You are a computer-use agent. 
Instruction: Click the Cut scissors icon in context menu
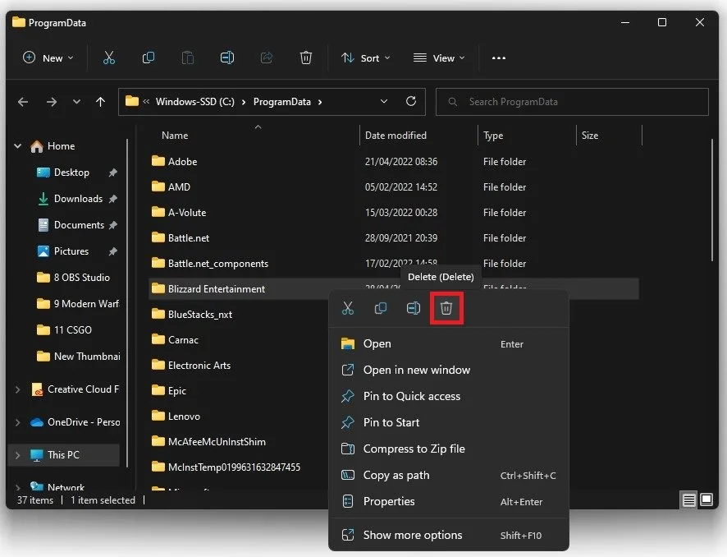[348, 308]
